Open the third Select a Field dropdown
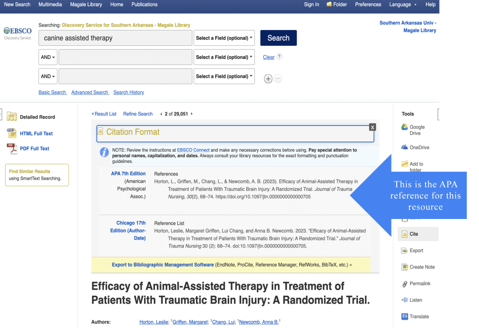The width and height of the screenshot is (479, 328). pos(224,76)
